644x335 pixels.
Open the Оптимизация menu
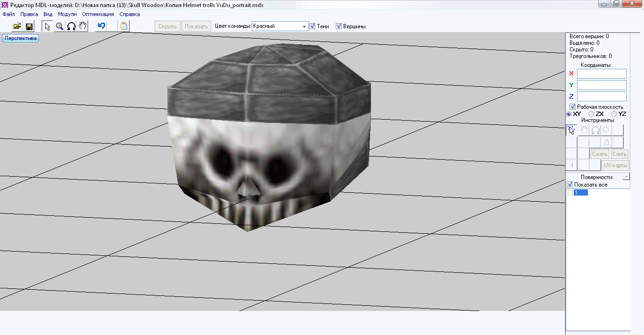pyautogui.click(x=98, y=14)
